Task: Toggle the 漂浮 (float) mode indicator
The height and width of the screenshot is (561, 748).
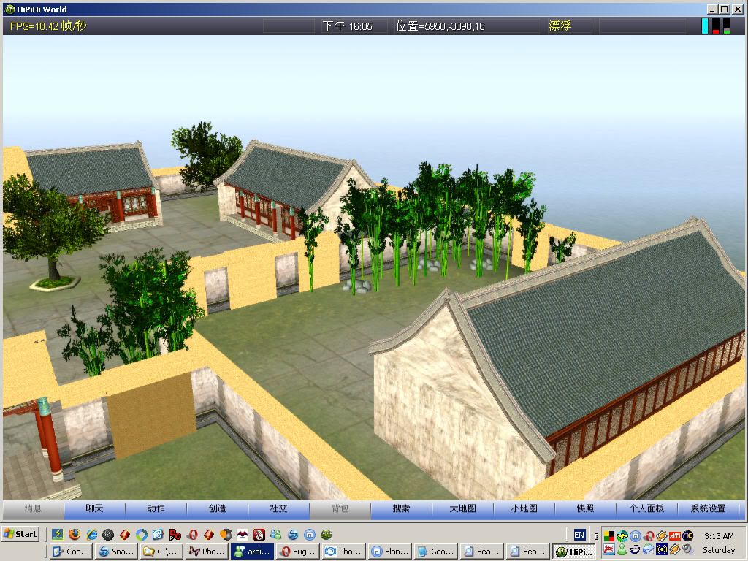Action: 560,26
